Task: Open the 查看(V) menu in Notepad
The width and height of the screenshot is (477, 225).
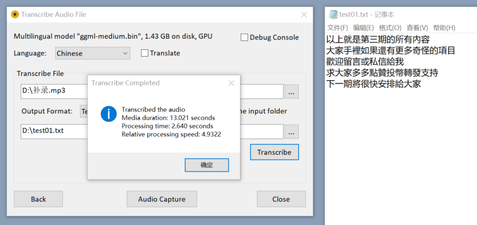Action: tap(417, 28)
